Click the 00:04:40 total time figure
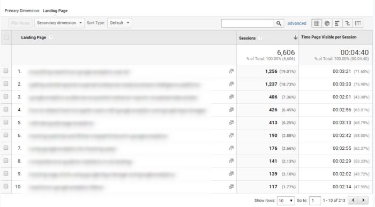The width and height of the screenshot is (375, 207). (355, 52)
